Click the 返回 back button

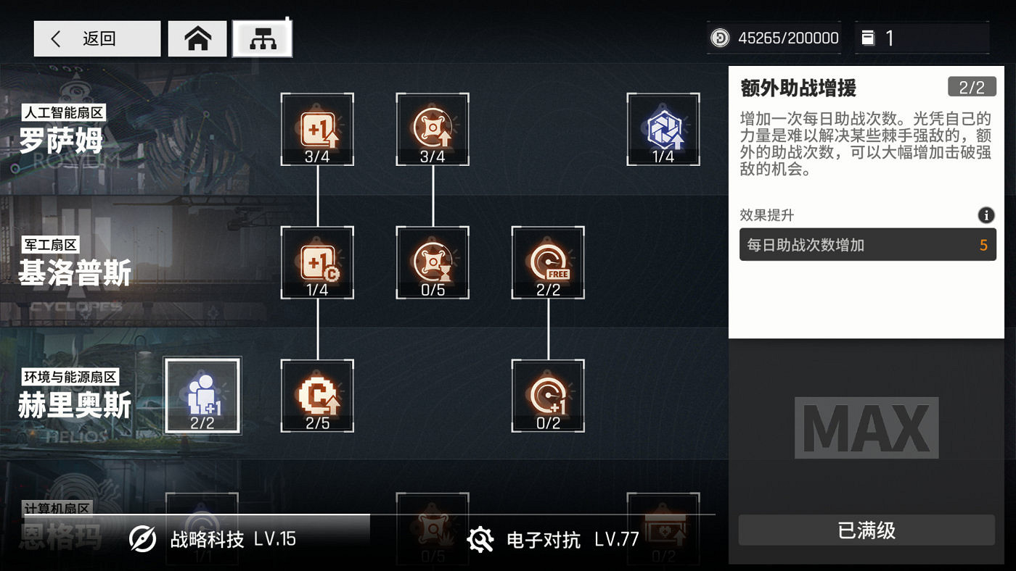coord(97,38)
